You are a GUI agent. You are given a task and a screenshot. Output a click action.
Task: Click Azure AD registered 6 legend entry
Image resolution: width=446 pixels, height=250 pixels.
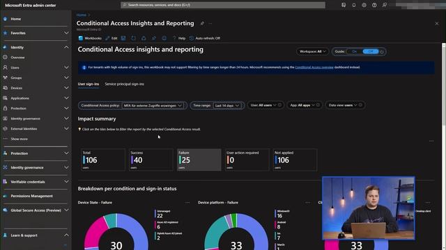167,225
